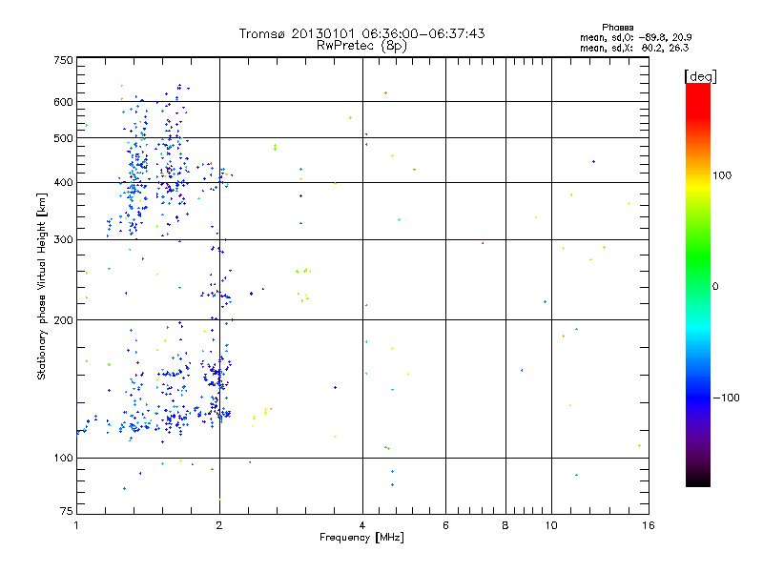
Task: Select the 'mean, sd,X: 80.2, 26.3' line
Action: coord(634,48)
